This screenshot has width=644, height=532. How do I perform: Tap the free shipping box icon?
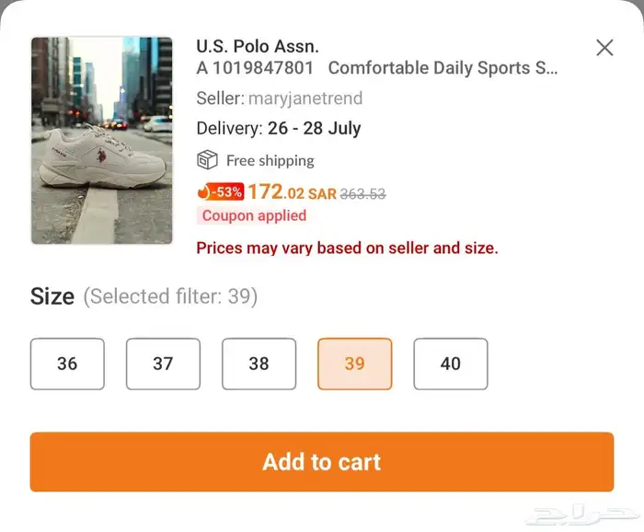pos(207,160)
